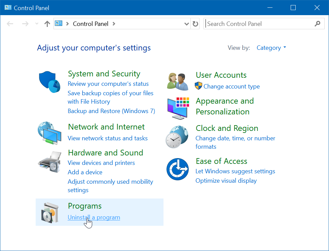
Task: Open the Ease of Access category
Action: pyautogui.click(x=221, y=161)
